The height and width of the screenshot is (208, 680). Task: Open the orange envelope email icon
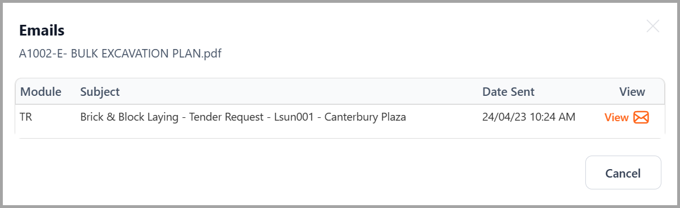coord(641,117)
